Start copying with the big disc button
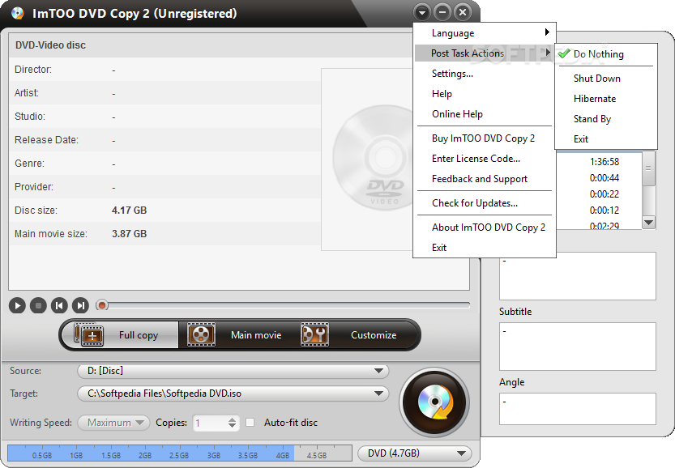Screen dimensions: 675x468 434,403
